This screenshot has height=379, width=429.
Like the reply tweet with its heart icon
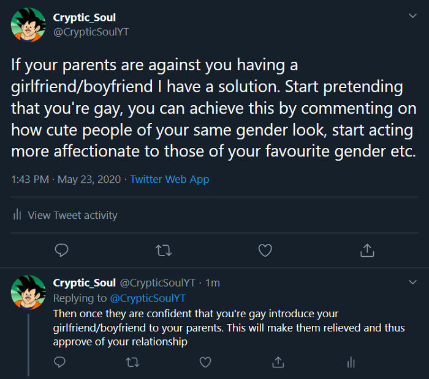coord(205,362)
